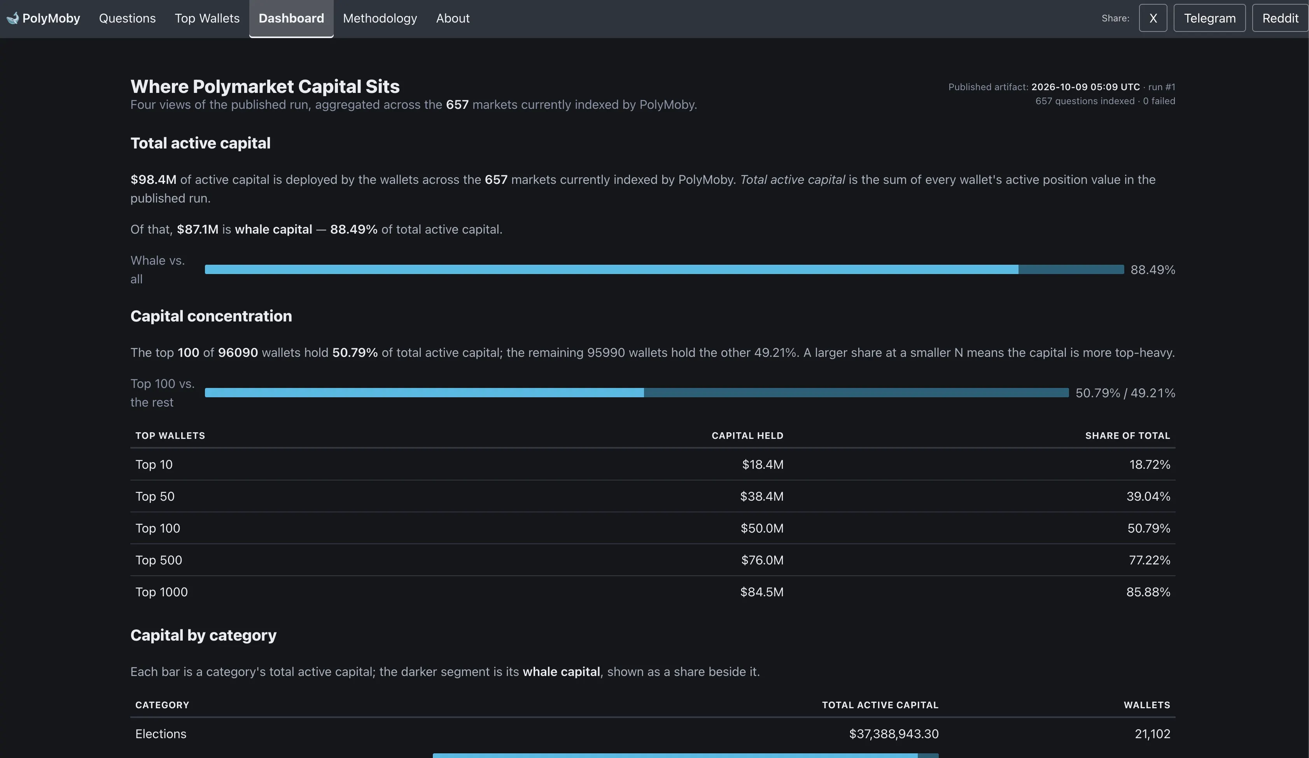1309x758 pixels.
Task: Click the TOTAL ACTIVE CAPITAL column header
Action: 880,705
